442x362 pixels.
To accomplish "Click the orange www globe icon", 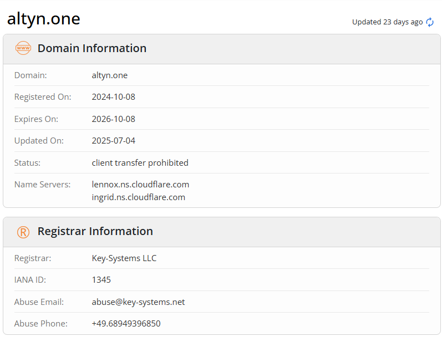I will pos(23,48).
